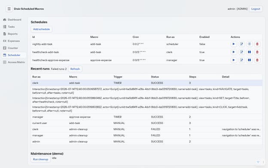Run the healthcheck-add-task schedule now
Screen dimensions: 268x168
pyautogui.click(x=234, y=52)
